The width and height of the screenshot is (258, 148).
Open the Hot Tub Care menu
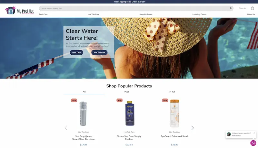click(x=93, y=14)
